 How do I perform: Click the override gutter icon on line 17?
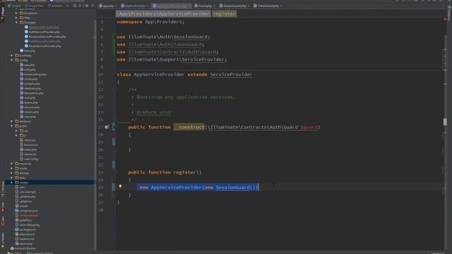point(107,127)
